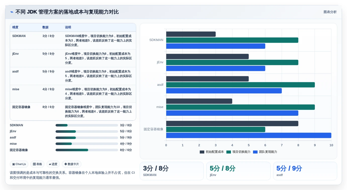Click the jEnv progress bar
The height and width of the screenshot is (190, 347).
pos(87,131)
